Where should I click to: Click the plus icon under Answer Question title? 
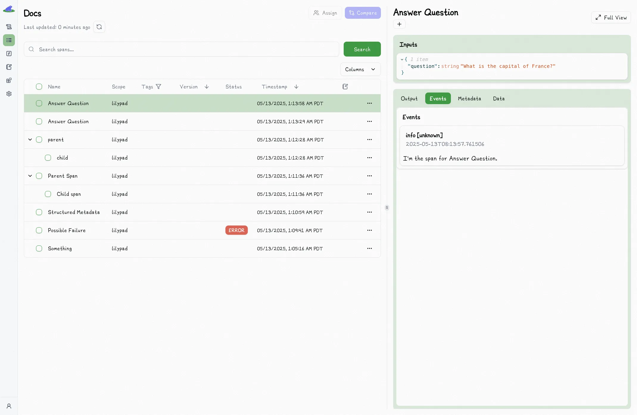[399, 24]
